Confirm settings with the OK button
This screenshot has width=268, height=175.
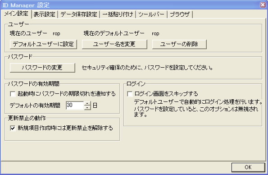[x=248, y=167]
